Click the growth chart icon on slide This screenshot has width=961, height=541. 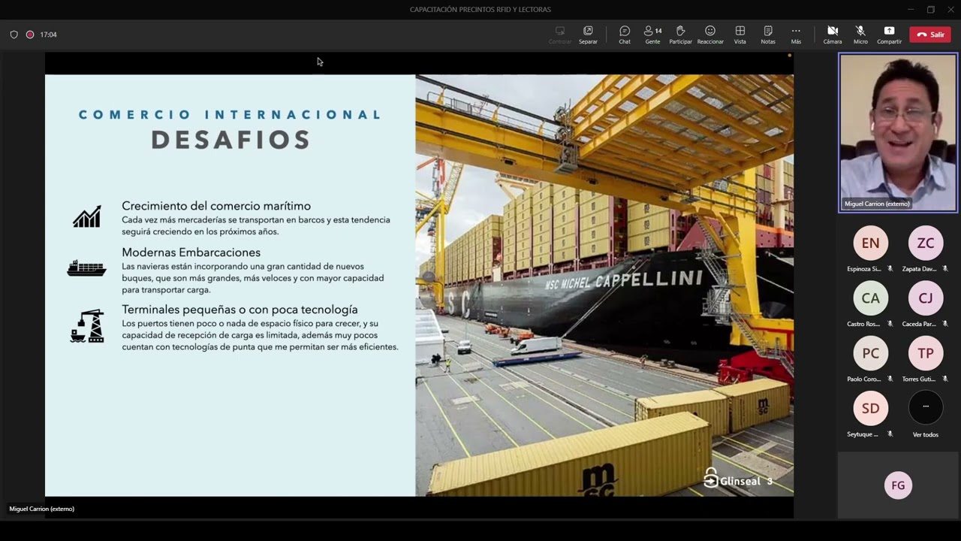87,216
